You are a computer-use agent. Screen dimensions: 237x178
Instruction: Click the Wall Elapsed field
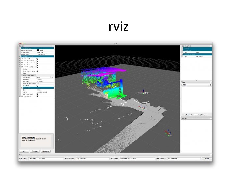(x=92, y=159)
